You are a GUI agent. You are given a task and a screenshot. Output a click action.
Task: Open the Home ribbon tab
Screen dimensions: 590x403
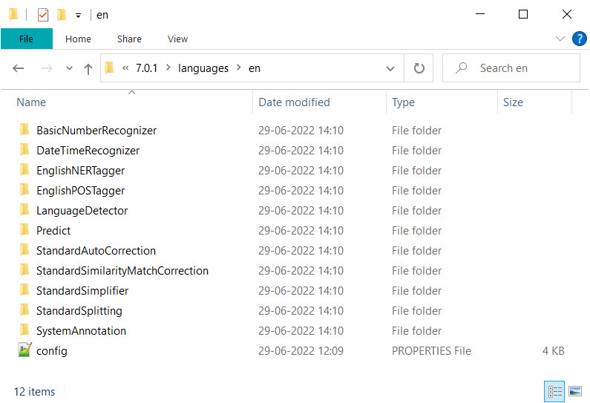78,39
